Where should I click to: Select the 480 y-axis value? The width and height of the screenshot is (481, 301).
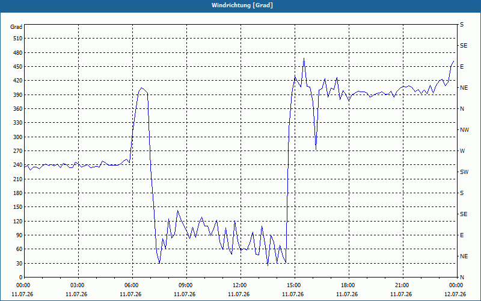[x=18, y=52]
